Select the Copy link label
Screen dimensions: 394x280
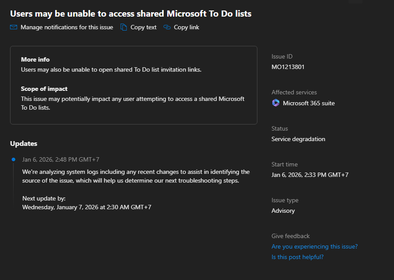pyautogui.click(x=186, y=27)
